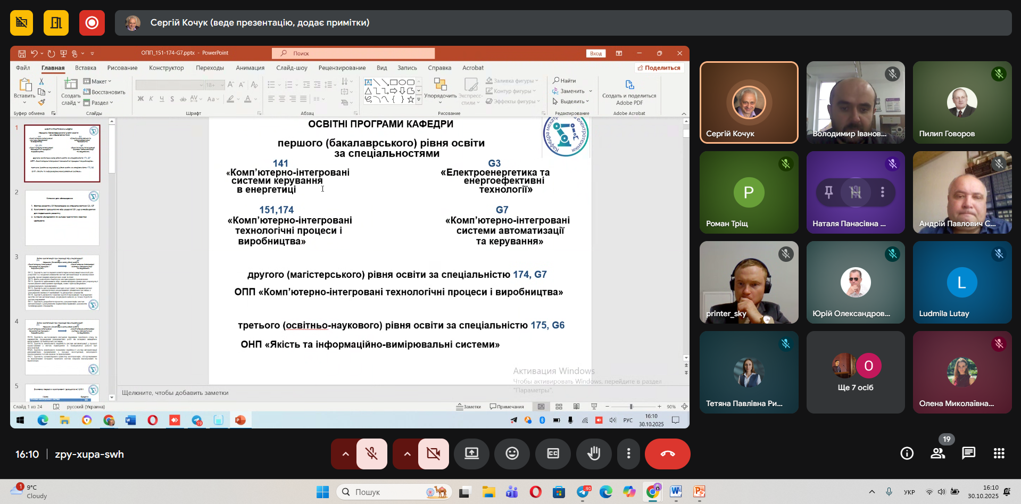This screenshot has height=504, width=1021.
Task: Open the 'Ще 7 осіб' tile
Action: [x=855, y=372]
